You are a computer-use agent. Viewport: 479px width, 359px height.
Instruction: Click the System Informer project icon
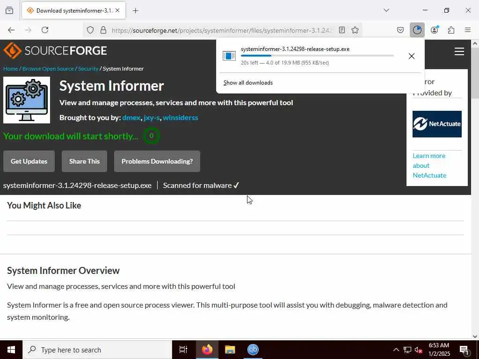tap(27, 100)
